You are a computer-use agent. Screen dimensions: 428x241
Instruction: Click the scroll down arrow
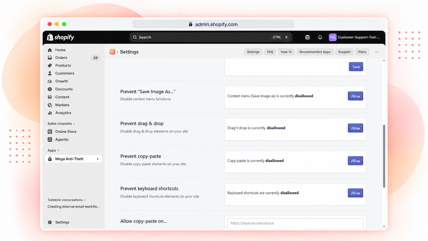[384, 227]
